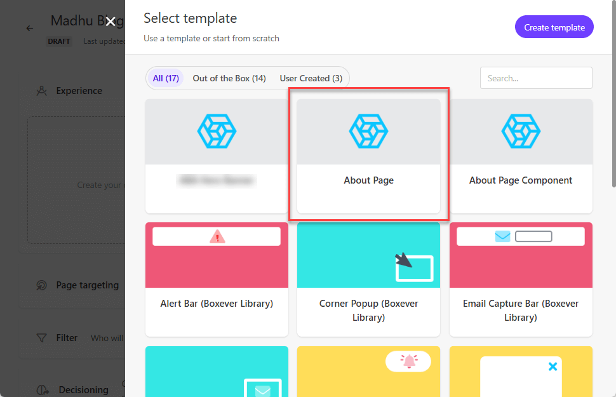
Task: Click the template Search field
Action: [x=535, y=78]
